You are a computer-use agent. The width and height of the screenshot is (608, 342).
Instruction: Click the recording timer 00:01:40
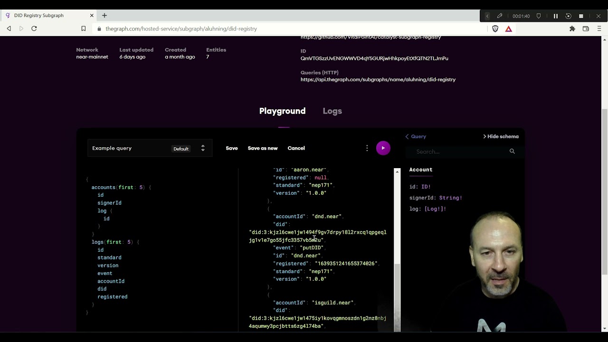click(x=521, y=16)
